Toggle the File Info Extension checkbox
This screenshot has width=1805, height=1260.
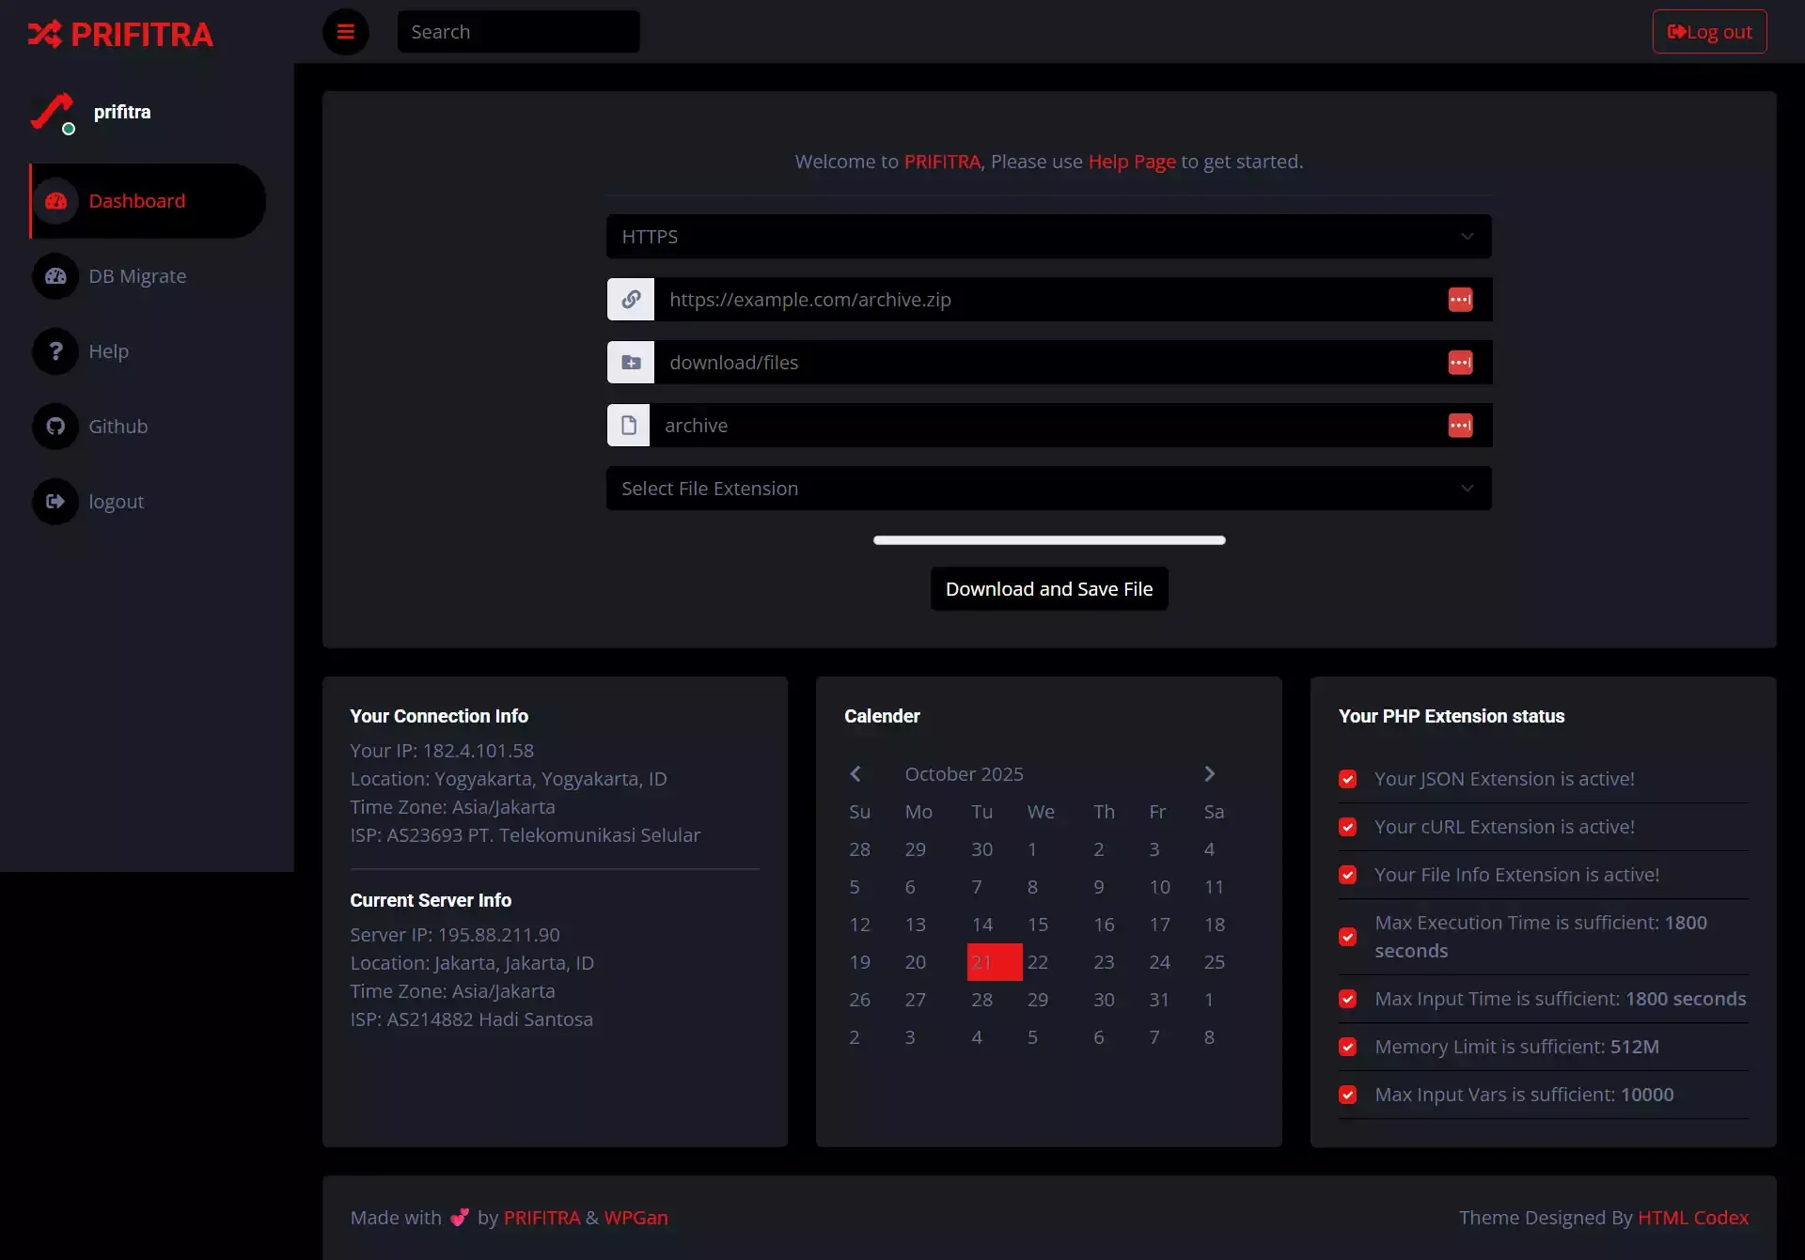[1348, 875]
